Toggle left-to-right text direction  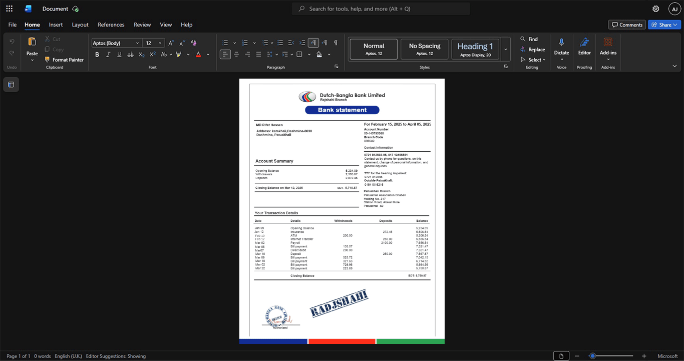coord(313,43)
